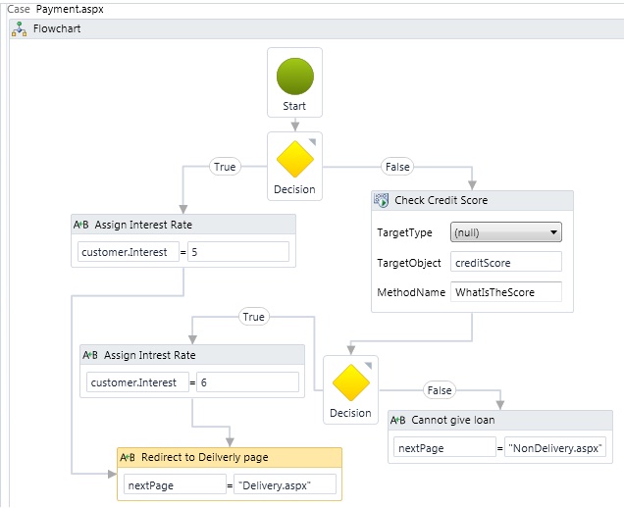This screenshot has height=508, width=624.
Task: Click the Cannot give loan activity icon
Action: click(398, 420)
